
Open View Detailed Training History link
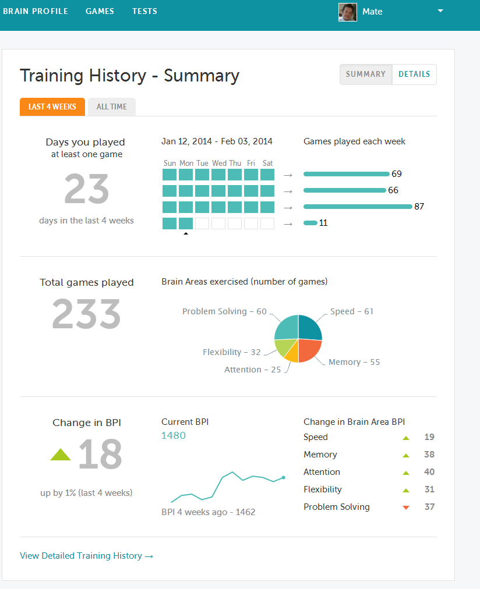point(86,556)
